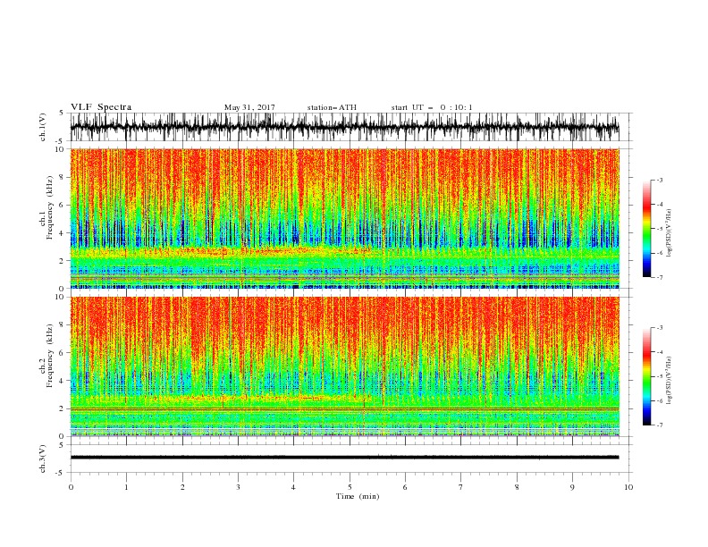Click the "2" tick on ch.2 frequency axis

click(62, 408)
